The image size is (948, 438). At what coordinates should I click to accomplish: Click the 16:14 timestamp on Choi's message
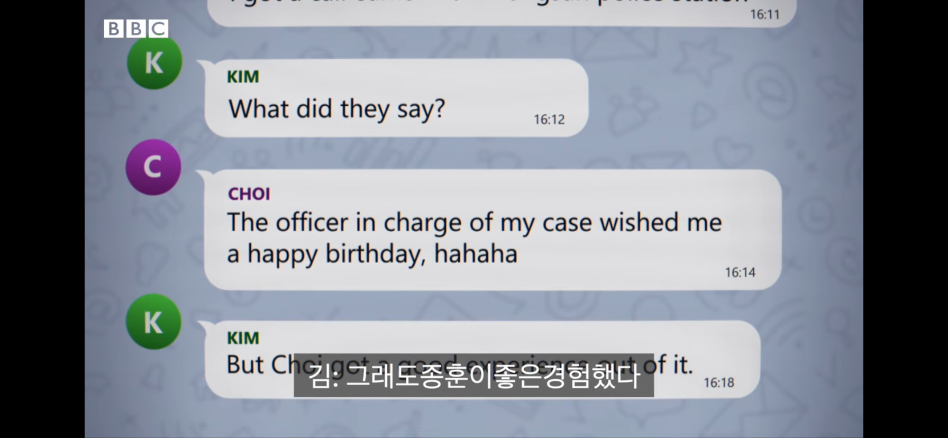coord(740,272)
